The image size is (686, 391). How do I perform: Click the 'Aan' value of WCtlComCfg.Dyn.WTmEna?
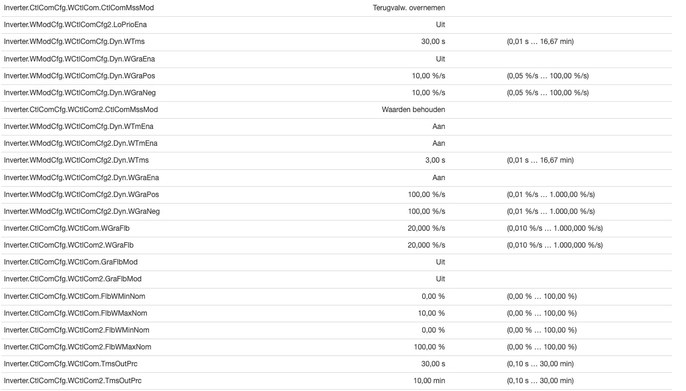point(438,127)
